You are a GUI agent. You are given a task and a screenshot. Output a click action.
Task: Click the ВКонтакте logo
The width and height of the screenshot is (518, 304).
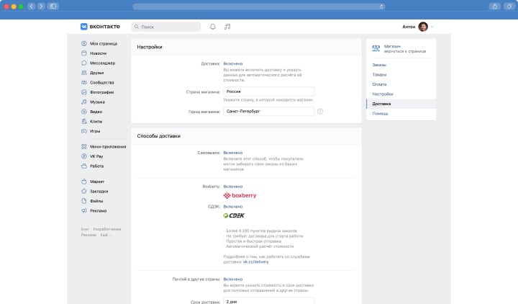point(101,27)
